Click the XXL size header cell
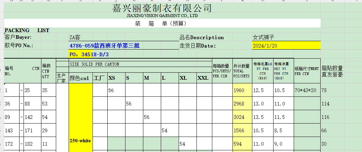This screenshot has width=362, height=152. point(203,78)
